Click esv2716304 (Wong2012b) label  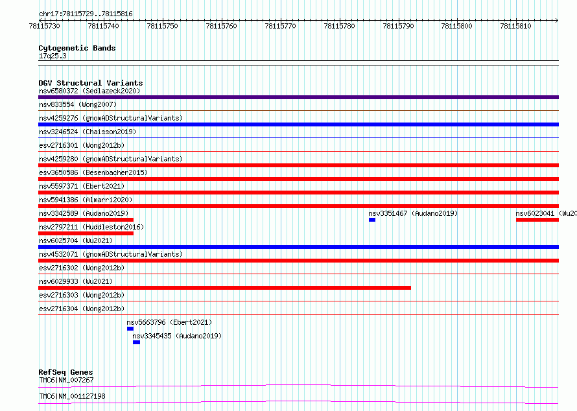(82, 309)
